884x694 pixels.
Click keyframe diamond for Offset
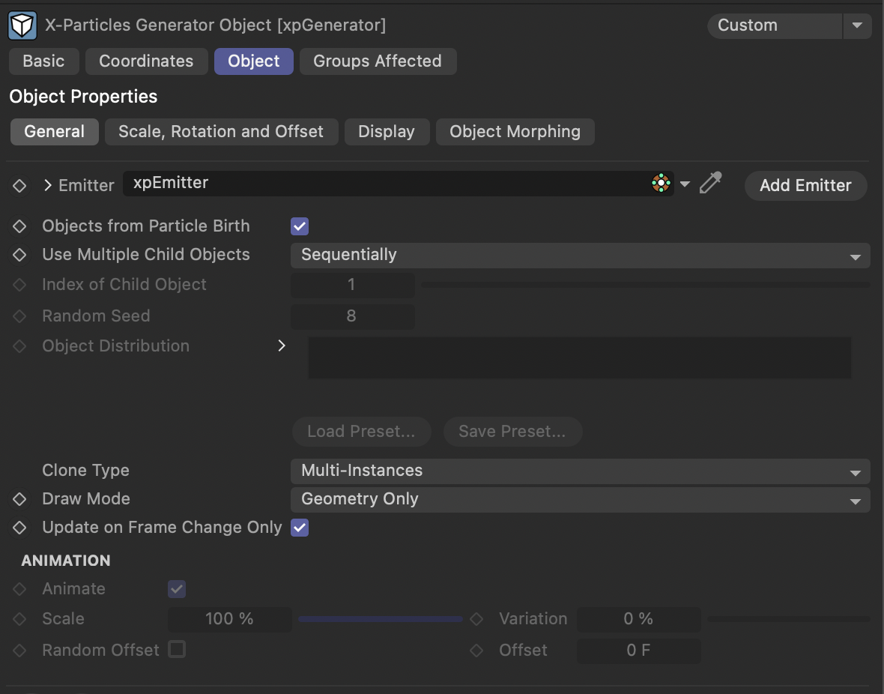477,650
